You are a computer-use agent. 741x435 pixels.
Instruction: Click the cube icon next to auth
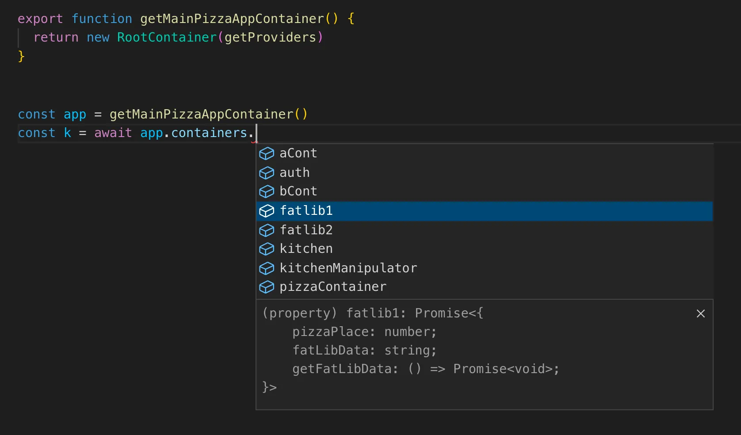pyautogui.click(x=267, y=173)
